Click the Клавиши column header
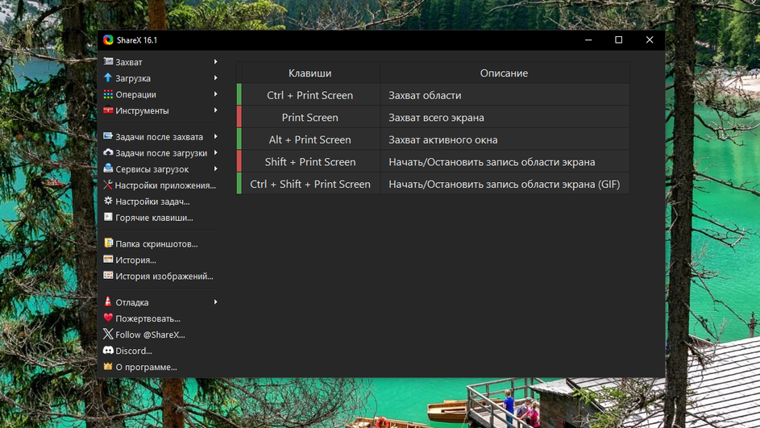760x428 pixels. click(x=309, y=73)
